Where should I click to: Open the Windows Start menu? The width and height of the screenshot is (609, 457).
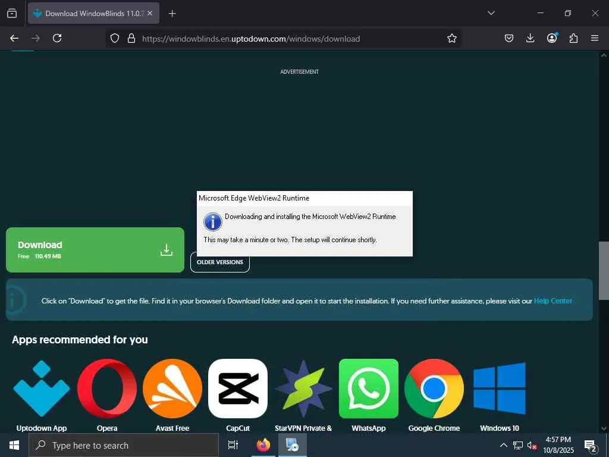pyautogui.click(x=14, y=445)
